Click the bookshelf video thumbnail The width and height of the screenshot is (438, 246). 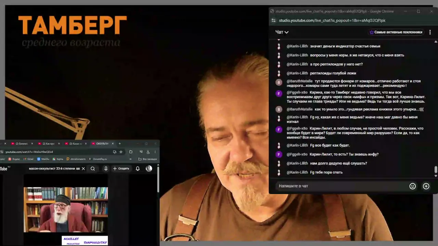tap(66, 210)
